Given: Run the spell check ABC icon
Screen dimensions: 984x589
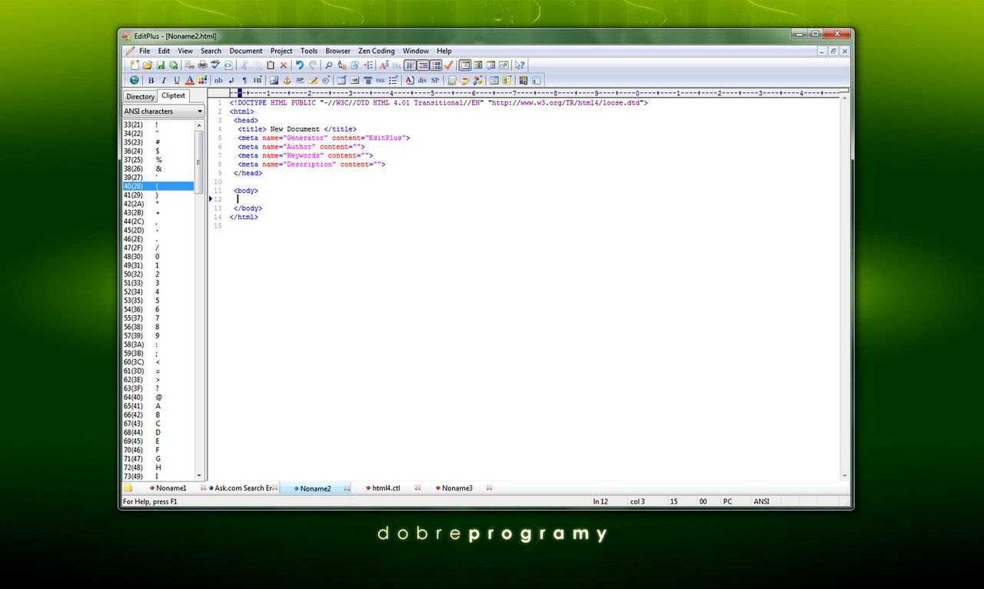Looking at the screenshot, I should 215,65.
